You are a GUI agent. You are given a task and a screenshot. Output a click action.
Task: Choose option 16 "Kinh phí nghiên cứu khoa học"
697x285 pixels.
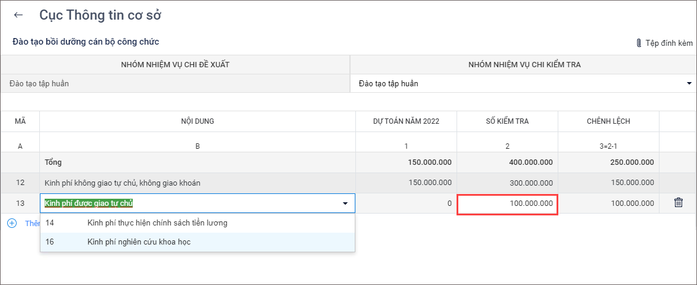click(x=139, y=242)
